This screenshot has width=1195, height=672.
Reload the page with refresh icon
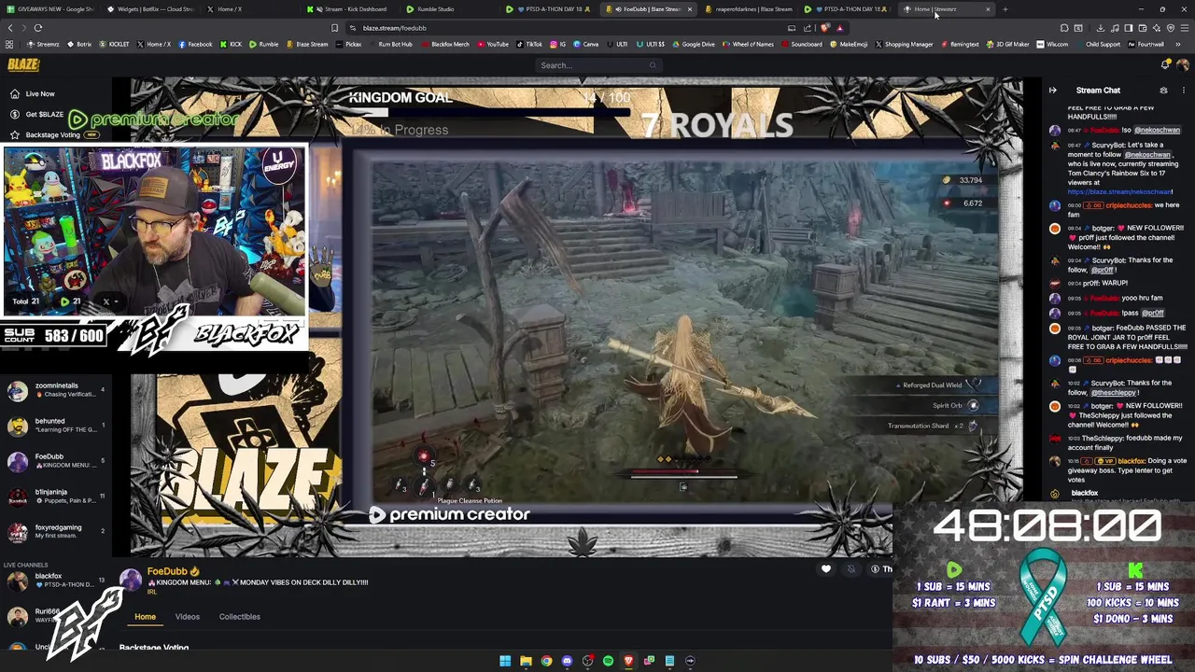point(38,28)
